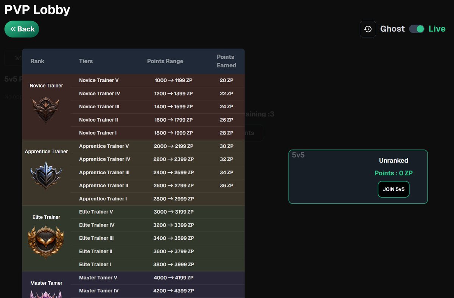Click the Apprentice Trainer rank badge
Screen dimensions: 454x298
[x=46, y=175]
